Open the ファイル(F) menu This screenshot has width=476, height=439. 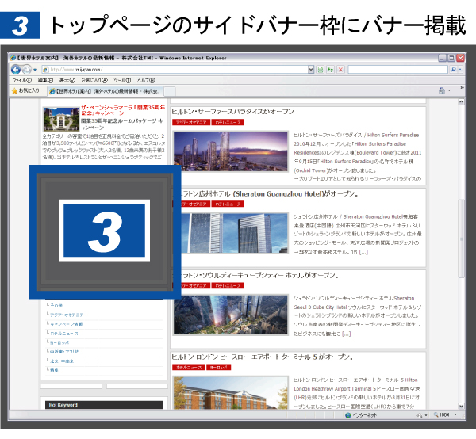coord(22,80)
